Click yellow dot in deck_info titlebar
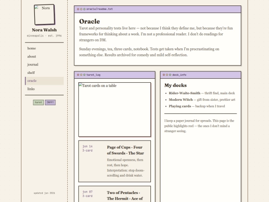Viewport: 269px width, 202px height. coord(167,75)
